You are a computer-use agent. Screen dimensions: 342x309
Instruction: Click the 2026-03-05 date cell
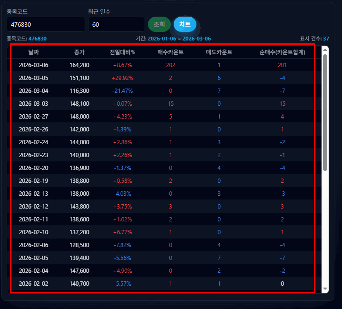33,78
